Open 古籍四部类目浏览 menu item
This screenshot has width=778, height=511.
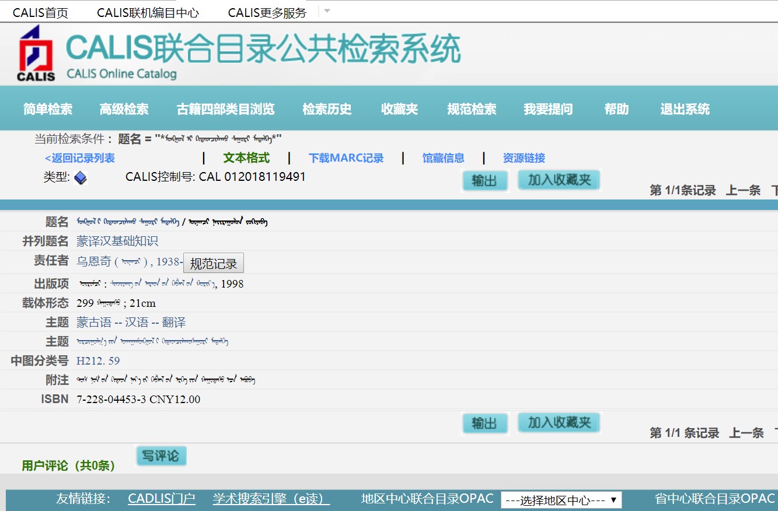225,109
